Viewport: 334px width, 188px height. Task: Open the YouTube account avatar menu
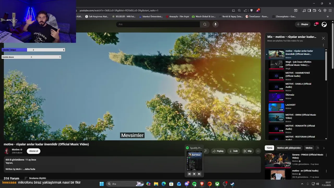point(324,24)
